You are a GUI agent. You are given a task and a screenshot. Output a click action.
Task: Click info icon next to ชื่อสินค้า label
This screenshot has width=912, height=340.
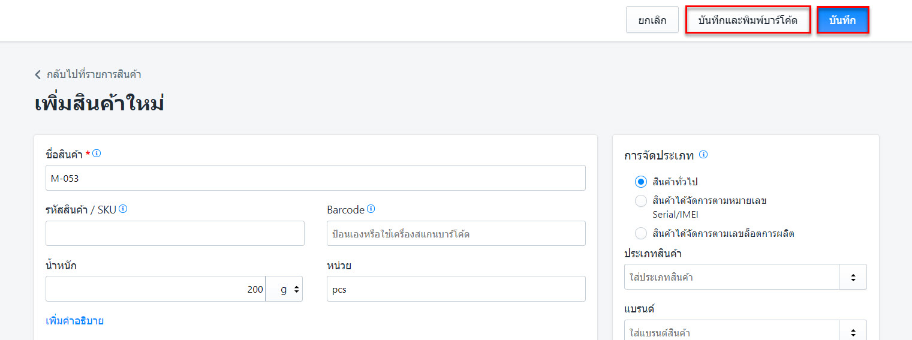(x=97, y=154)
